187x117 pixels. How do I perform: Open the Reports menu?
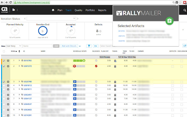tap(102, 10)
